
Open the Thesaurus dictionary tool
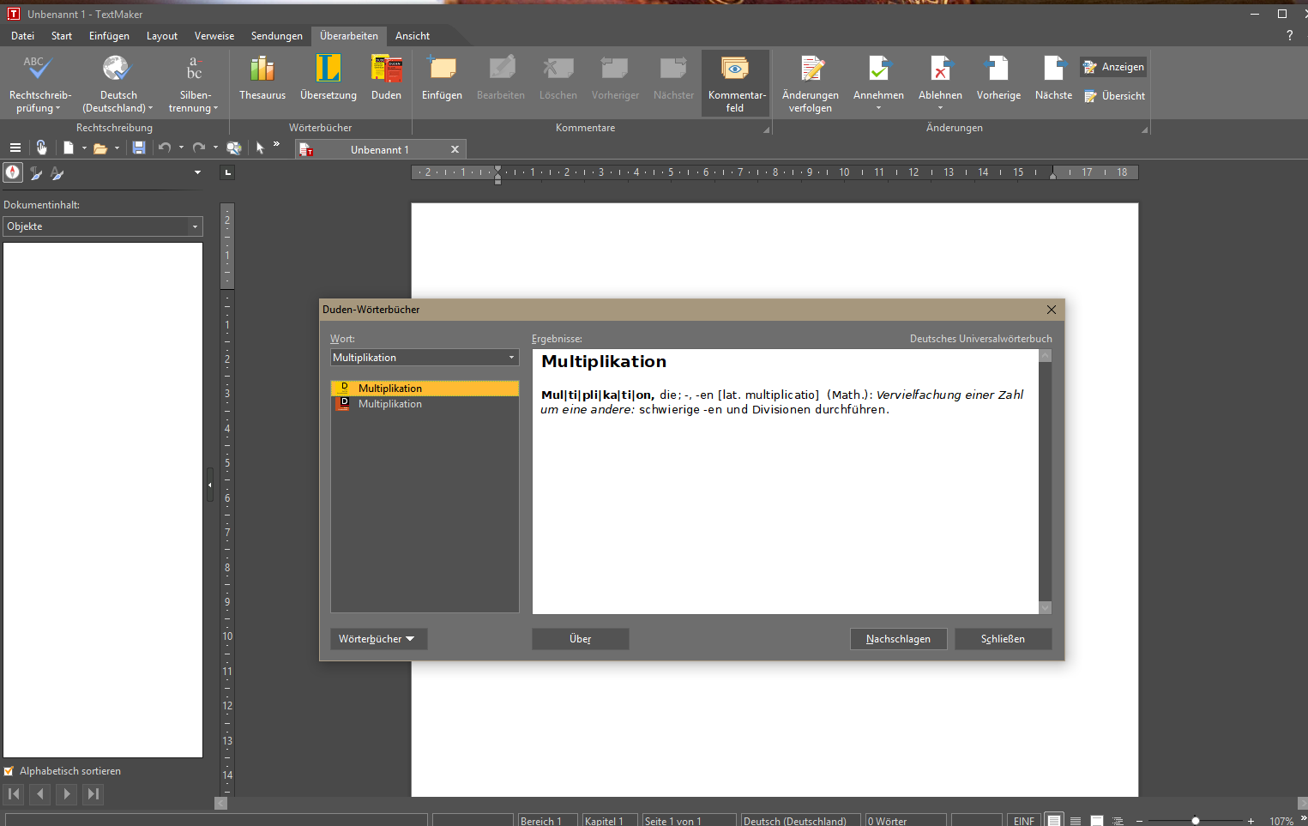click(262, 79)
